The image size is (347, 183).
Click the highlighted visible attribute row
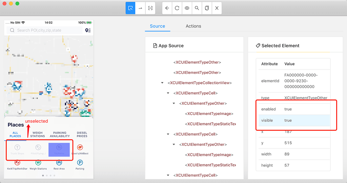point(294,120)
